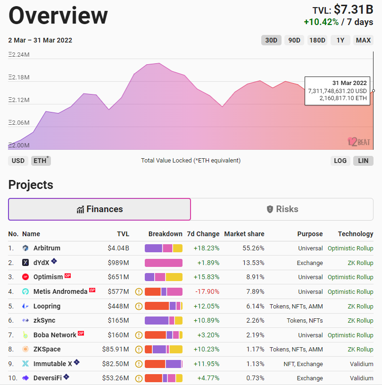Click the Immutable X logo icon

pos(25,364)
